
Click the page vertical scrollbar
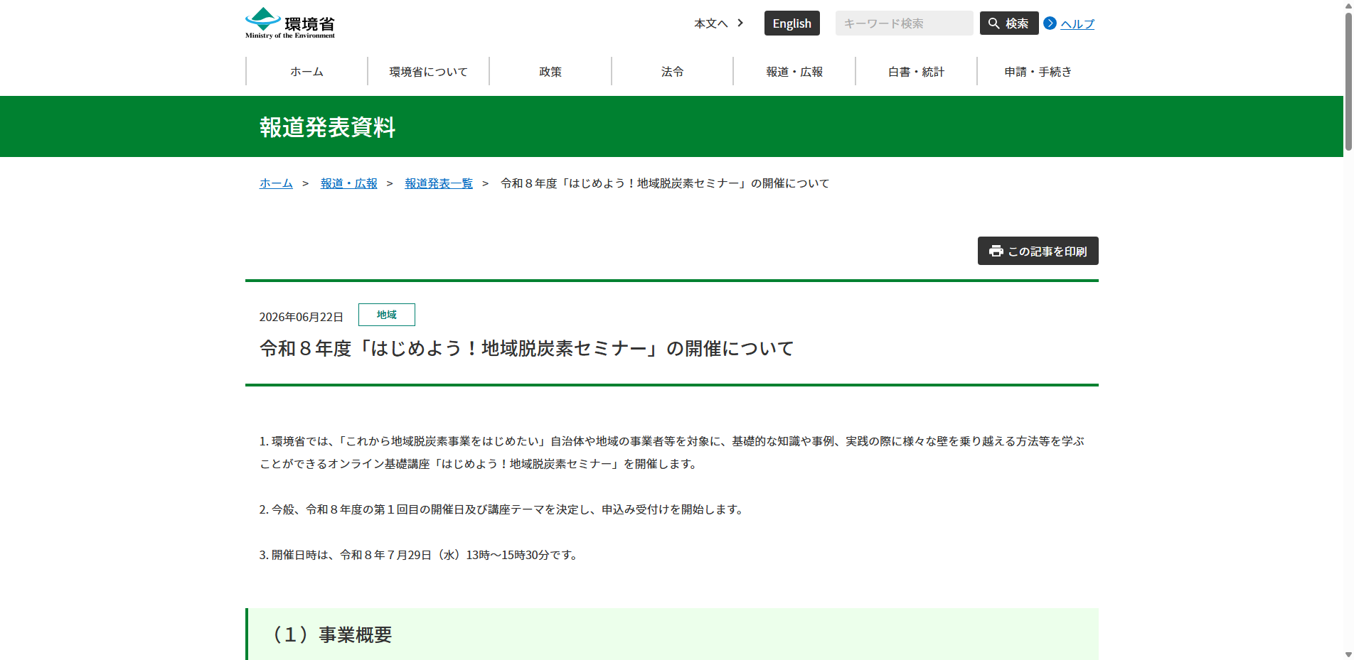[1348, 330]
